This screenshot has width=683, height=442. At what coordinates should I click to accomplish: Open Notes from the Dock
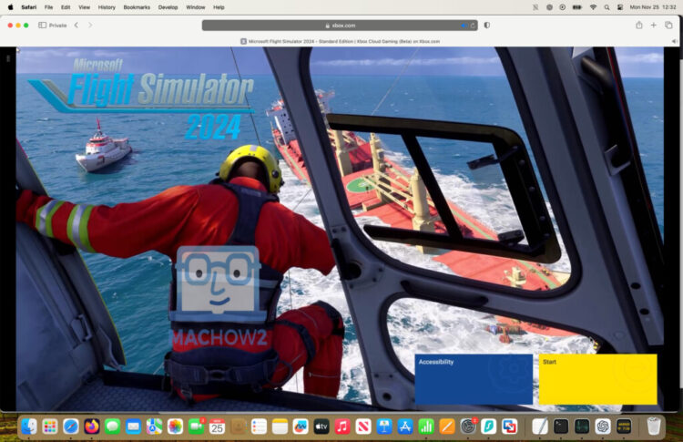[280, 427]
